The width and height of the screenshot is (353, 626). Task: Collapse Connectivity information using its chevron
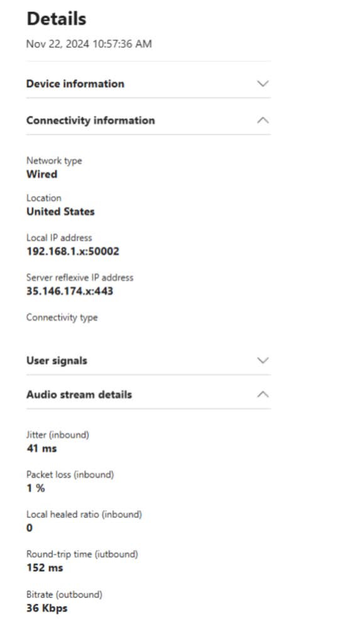[x=263, y=120]
